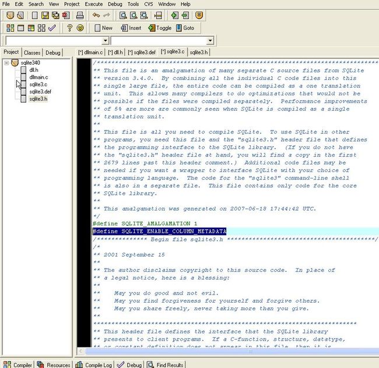Click the About face icon
Viewport: 379px width, 368px height.
pos(80,28)
